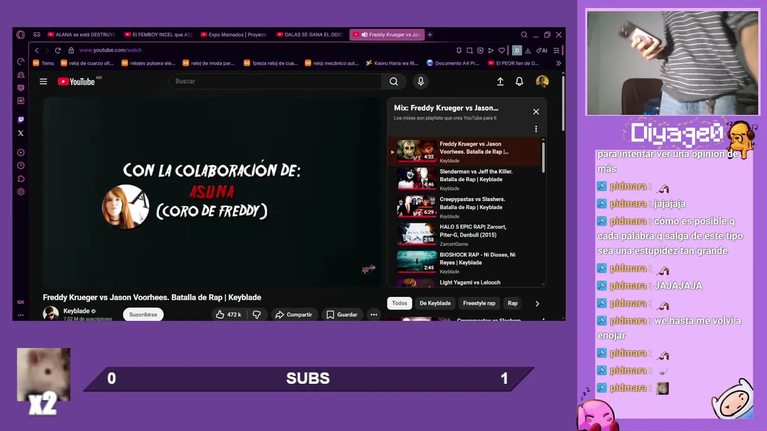
Task: Switch to 'DALAS SE GANA EL ODIO' tab
Action: point(310,35)
